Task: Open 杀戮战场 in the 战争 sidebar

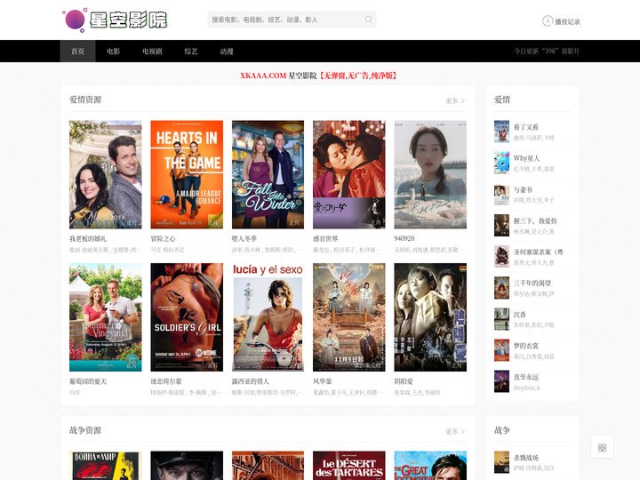Action: click(x=525, y=458)
